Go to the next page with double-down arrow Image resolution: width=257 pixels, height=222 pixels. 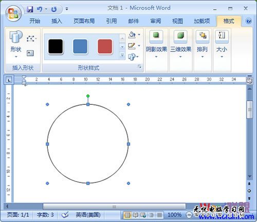(249, 198)
